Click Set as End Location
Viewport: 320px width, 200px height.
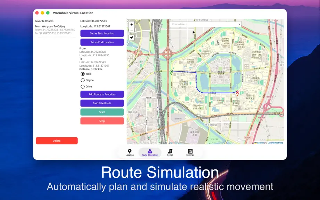pos(102,42)
